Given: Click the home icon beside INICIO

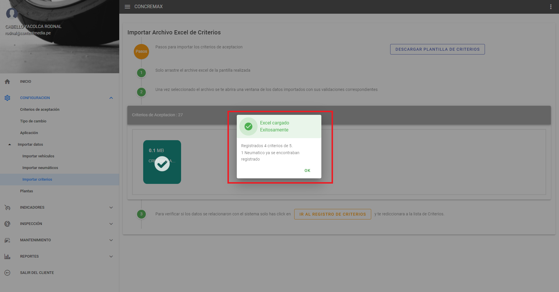Looking at the screenshot, I should (7, 82).
